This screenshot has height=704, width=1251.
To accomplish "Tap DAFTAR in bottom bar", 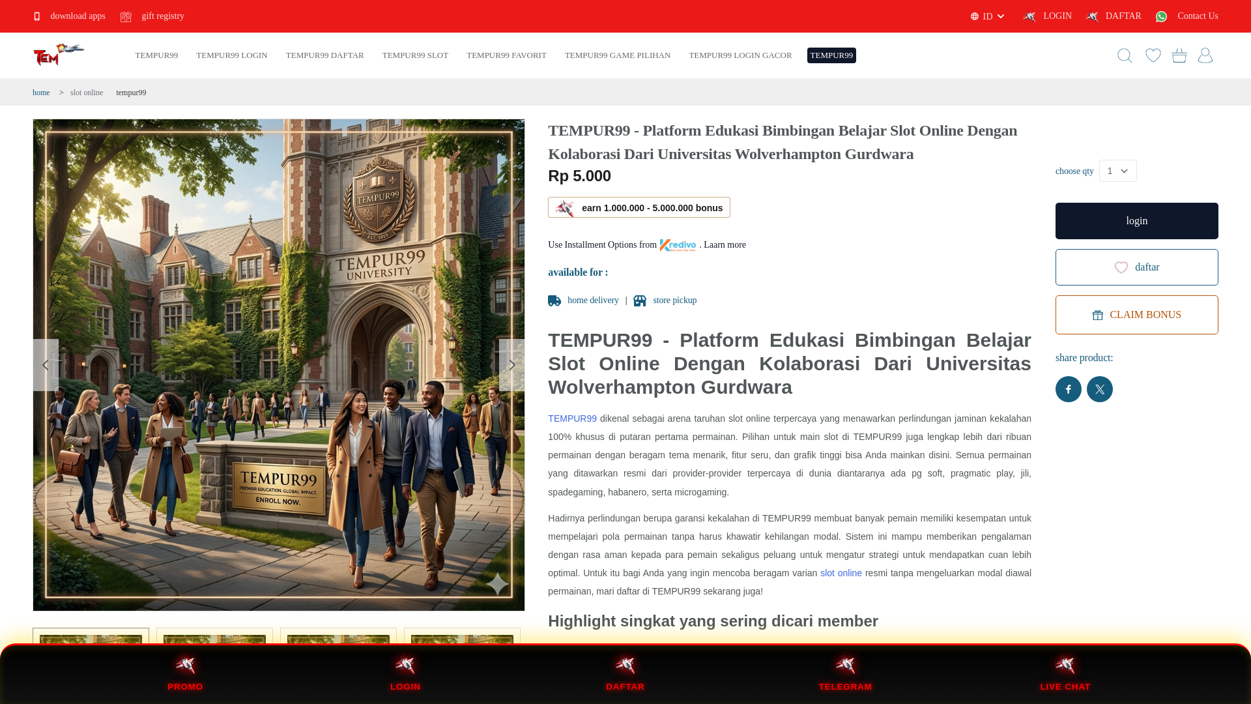I will [625, 674].
